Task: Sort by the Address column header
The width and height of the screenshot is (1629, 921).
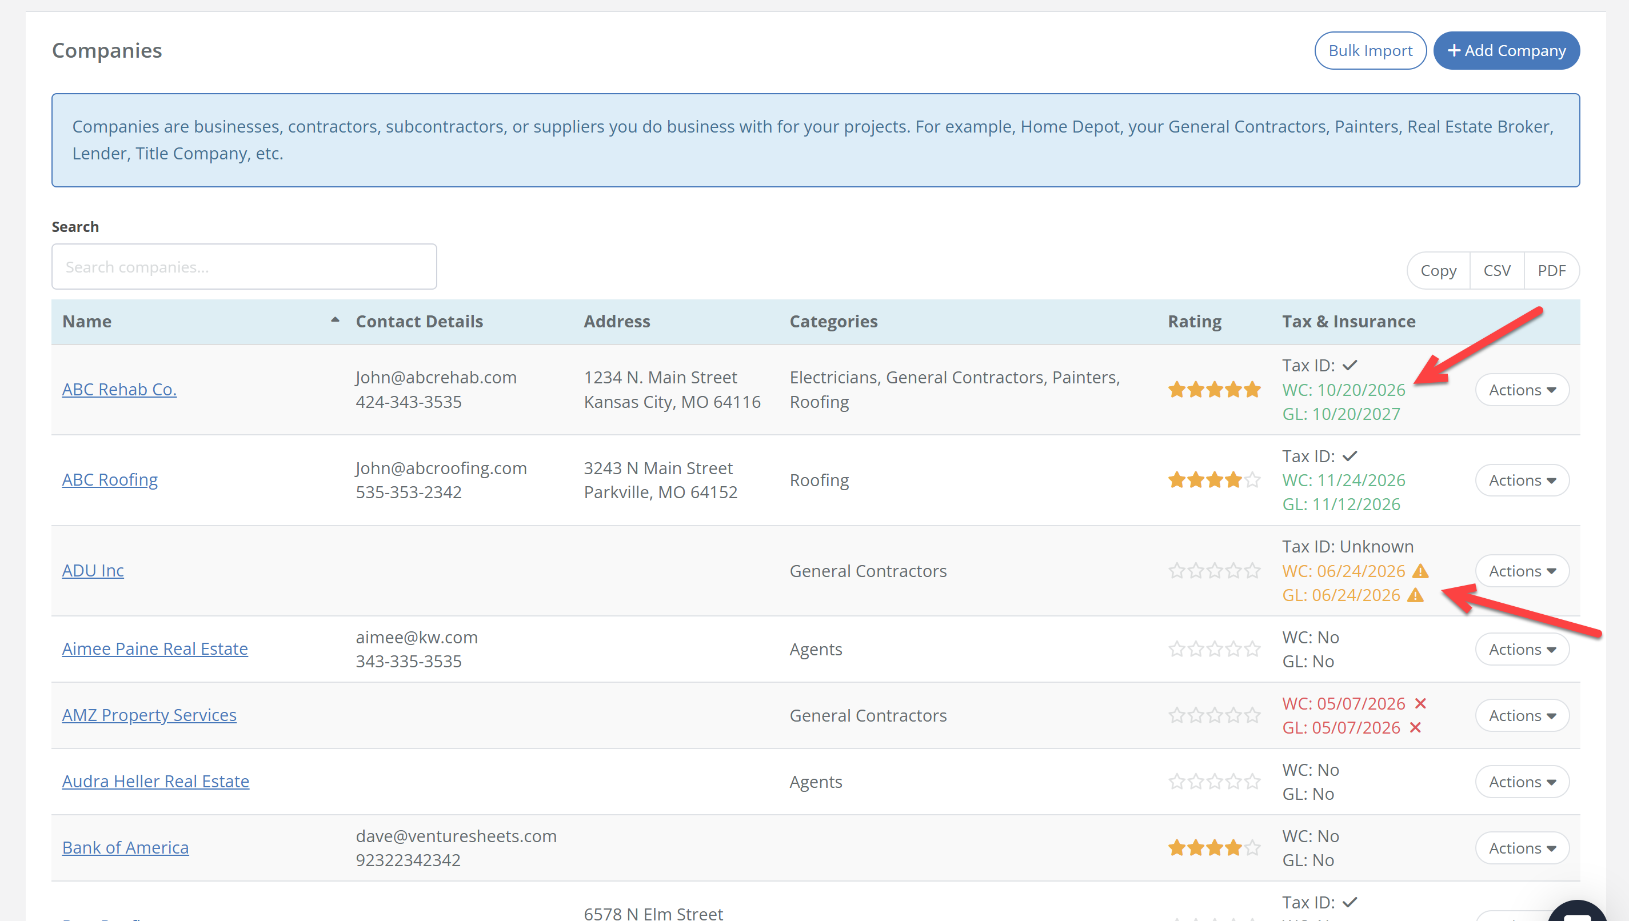Action: tap(617, 321)
